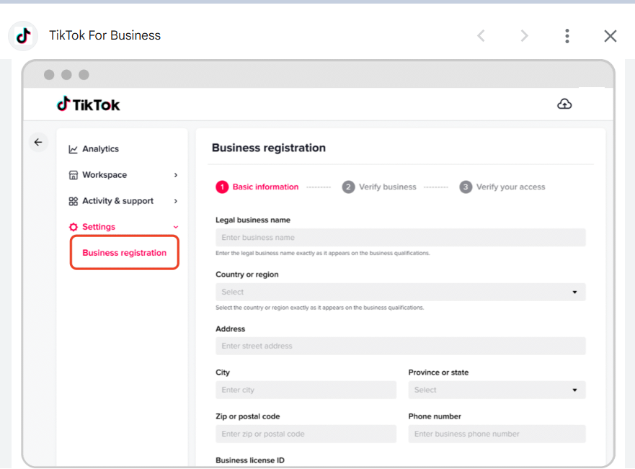This screenshot has width=635, height=469.
Task: Open the three-dot more options menu
Action: point(567,36)
